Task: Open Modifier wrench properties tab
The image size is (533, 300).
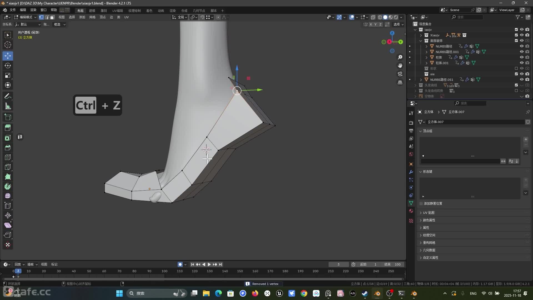Action: pos(411,172)
